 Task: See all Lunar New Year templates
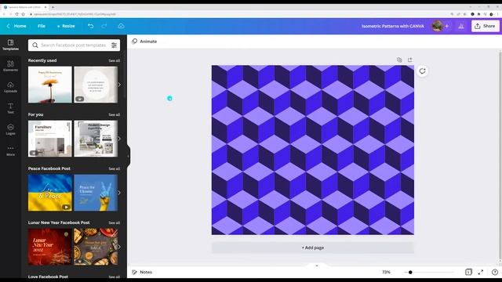coord(115,222)
